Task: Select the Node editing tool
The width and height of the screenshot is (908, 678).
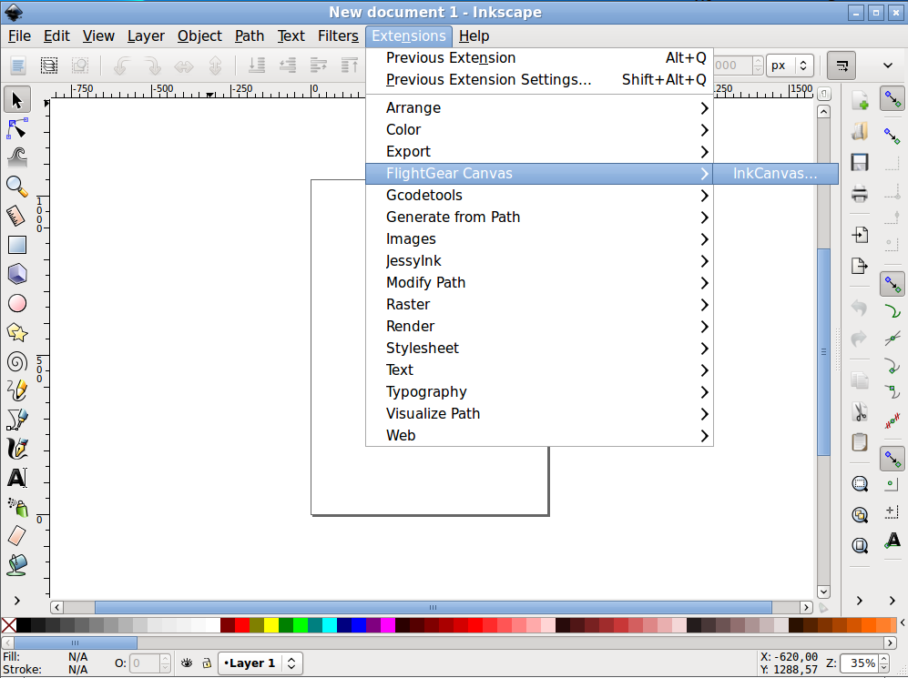Action: (x=16, y=129)
